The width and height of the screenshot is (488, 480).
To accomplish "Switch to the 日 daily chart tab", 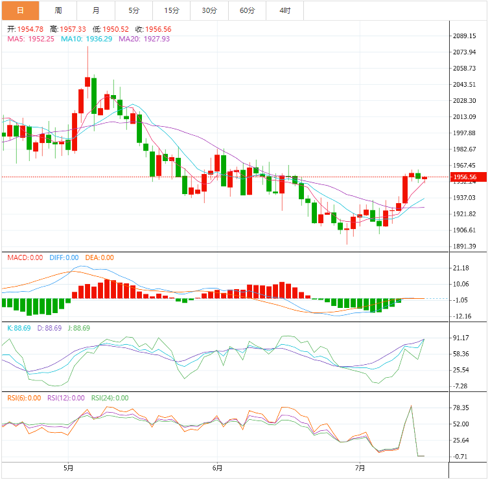I will (20, 10).
